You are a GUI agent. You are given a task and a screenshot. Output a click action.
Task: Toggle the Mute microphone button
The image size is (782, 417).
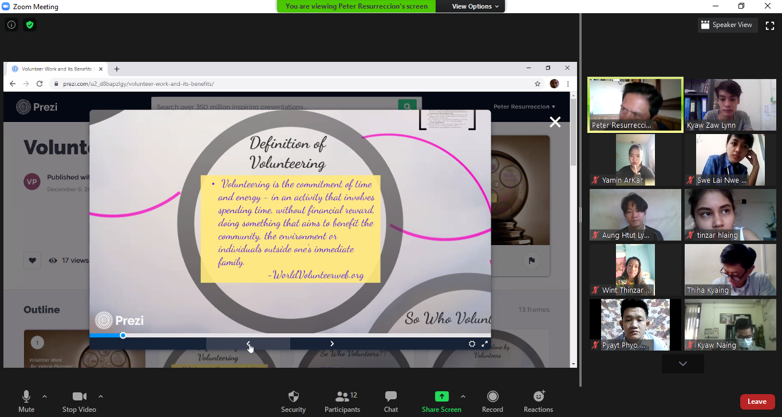pyautogui.click(x=26, y=402)
